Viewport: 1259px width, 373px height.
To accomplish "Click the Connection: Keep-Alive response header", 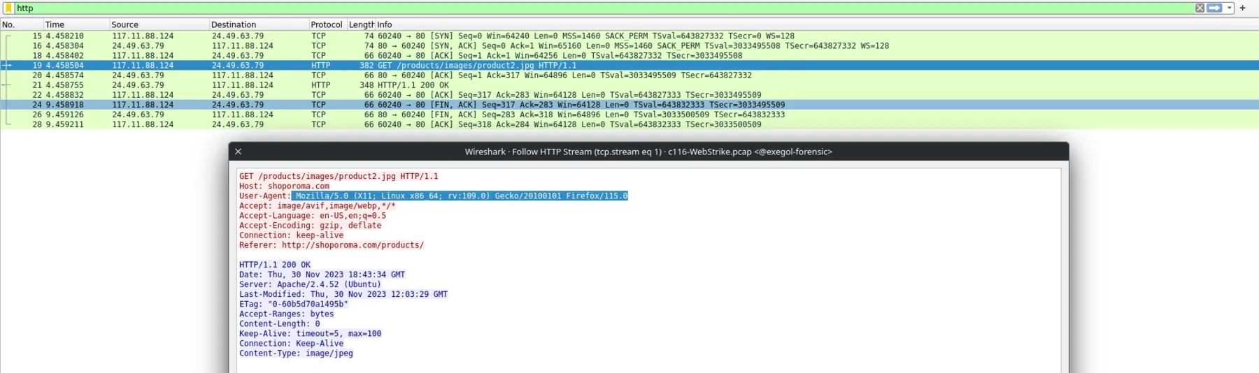I will [291, 343].
